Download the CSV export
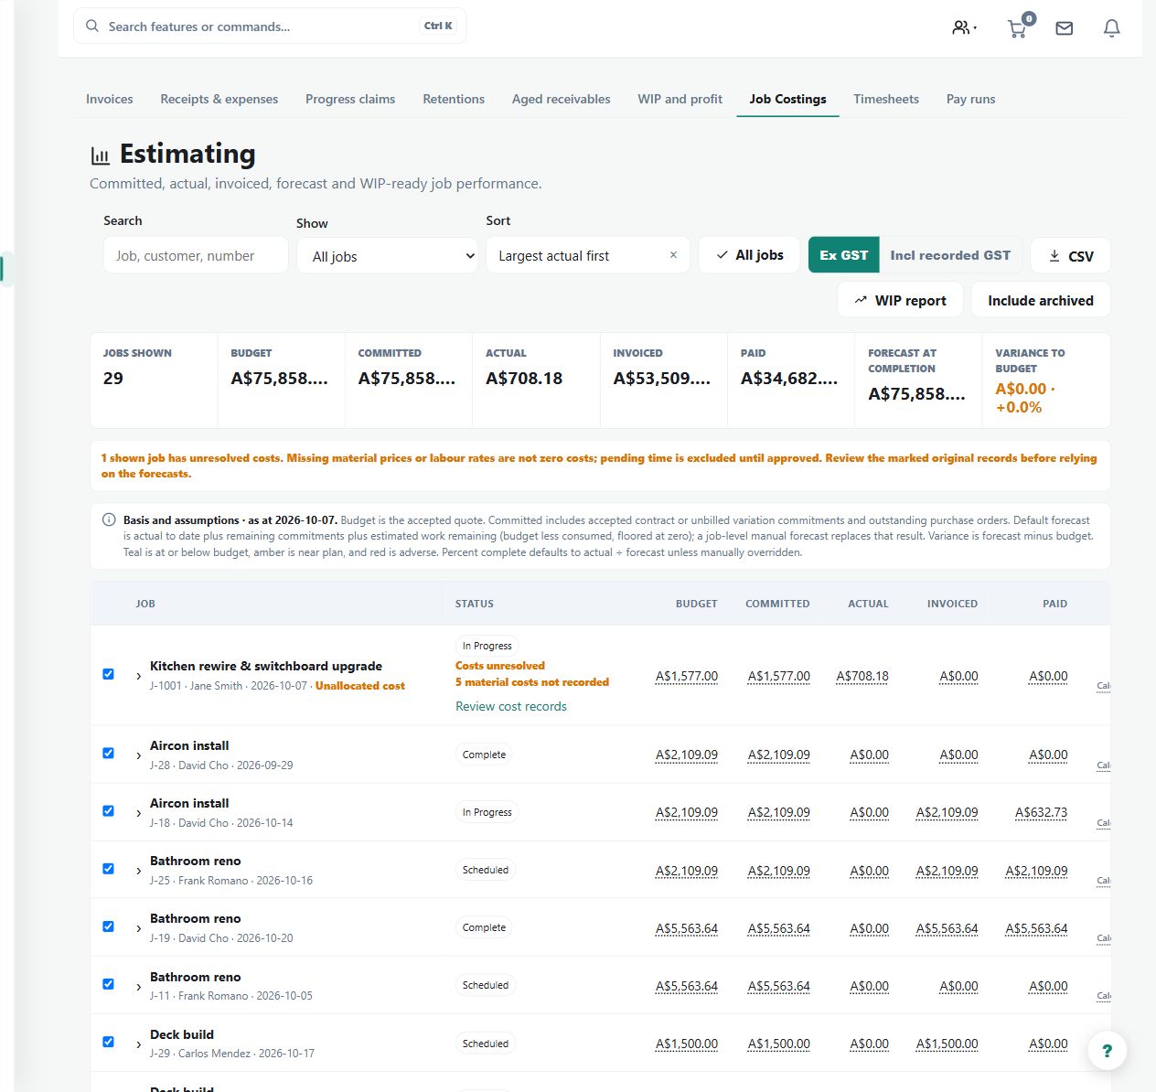This screenshot has width=1156, height=1092. (x=1070, y=256)
